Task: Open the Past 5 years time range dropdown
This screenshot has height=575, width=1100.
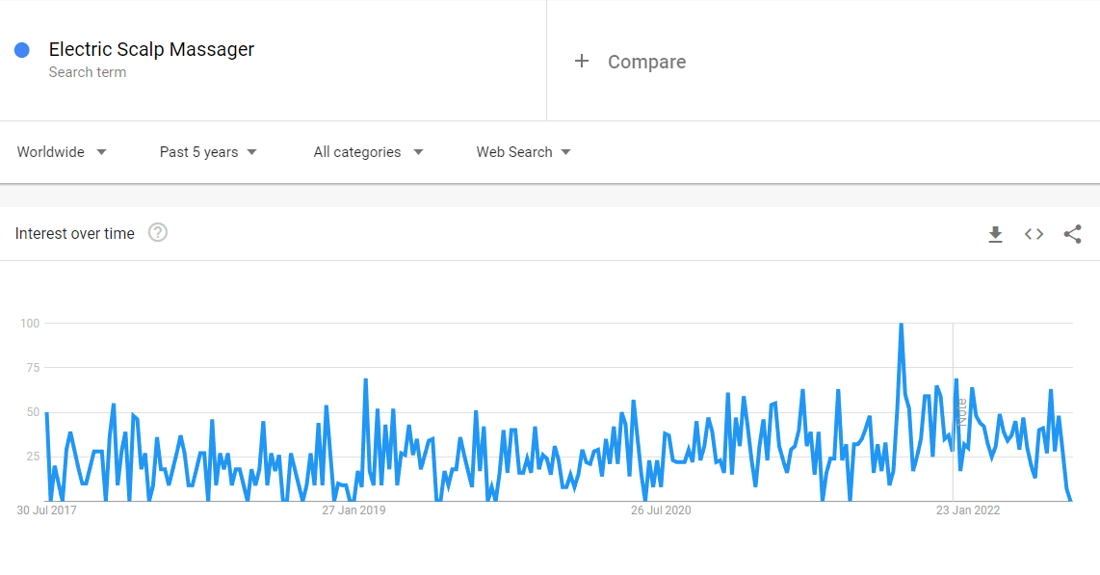Action: coord(208,152)
